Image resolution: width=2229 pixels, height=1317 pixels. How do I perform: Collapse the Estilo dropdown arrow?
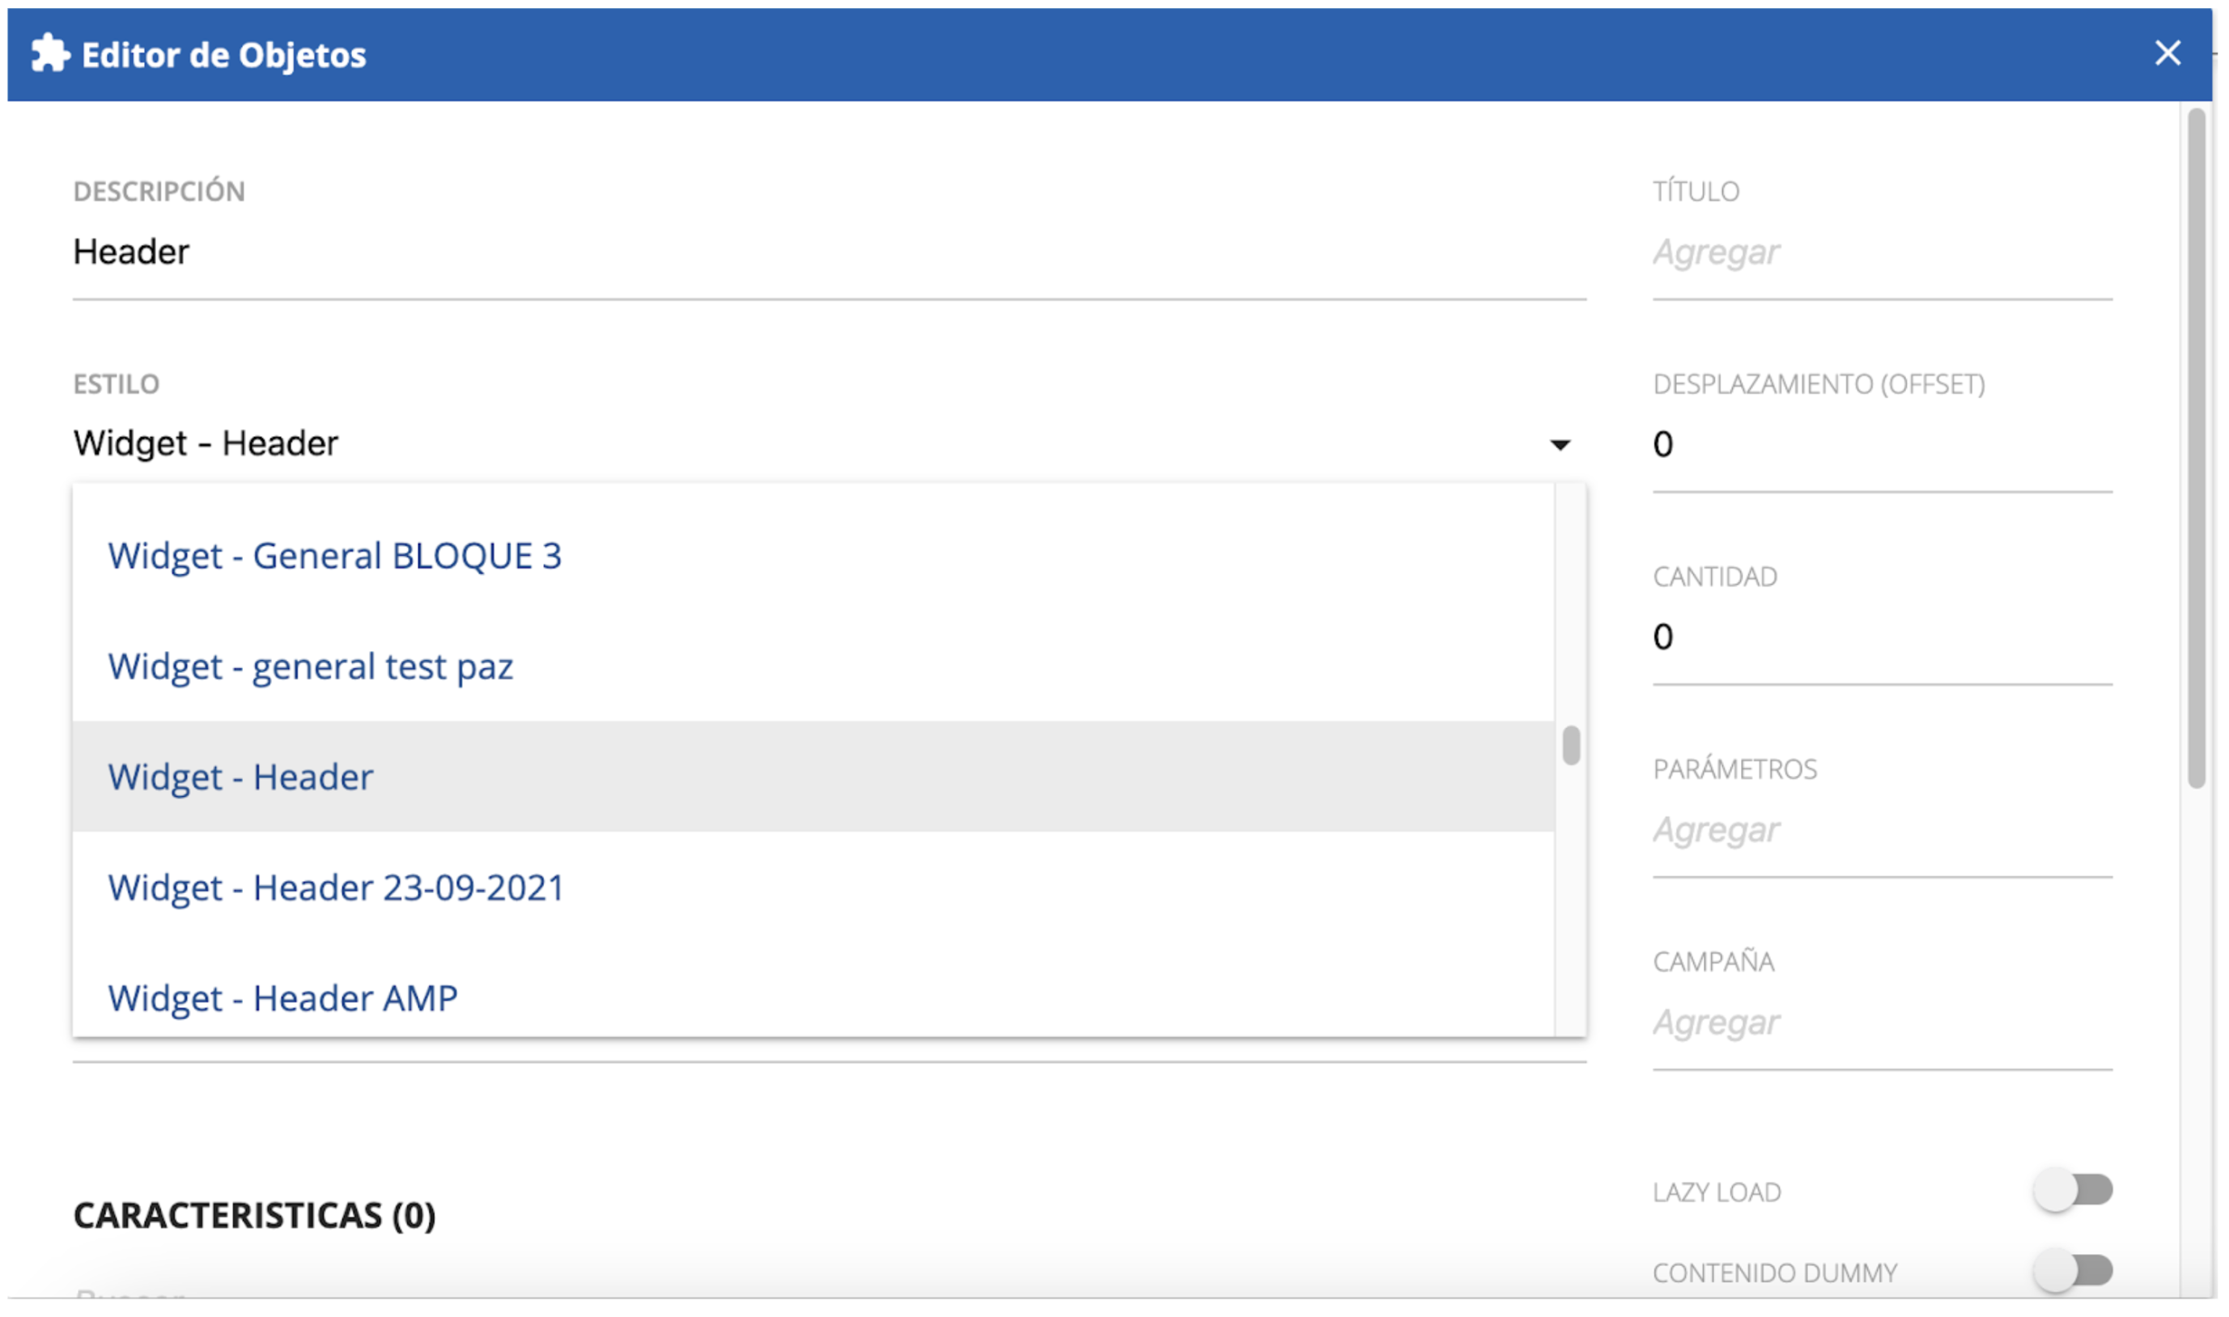pos(1560,445)
